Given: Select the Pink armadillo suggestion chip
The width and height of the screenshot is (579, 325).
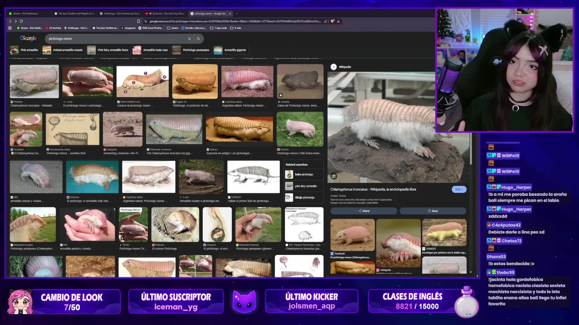Looking at the screenshot, I should [x=24, y=50].
